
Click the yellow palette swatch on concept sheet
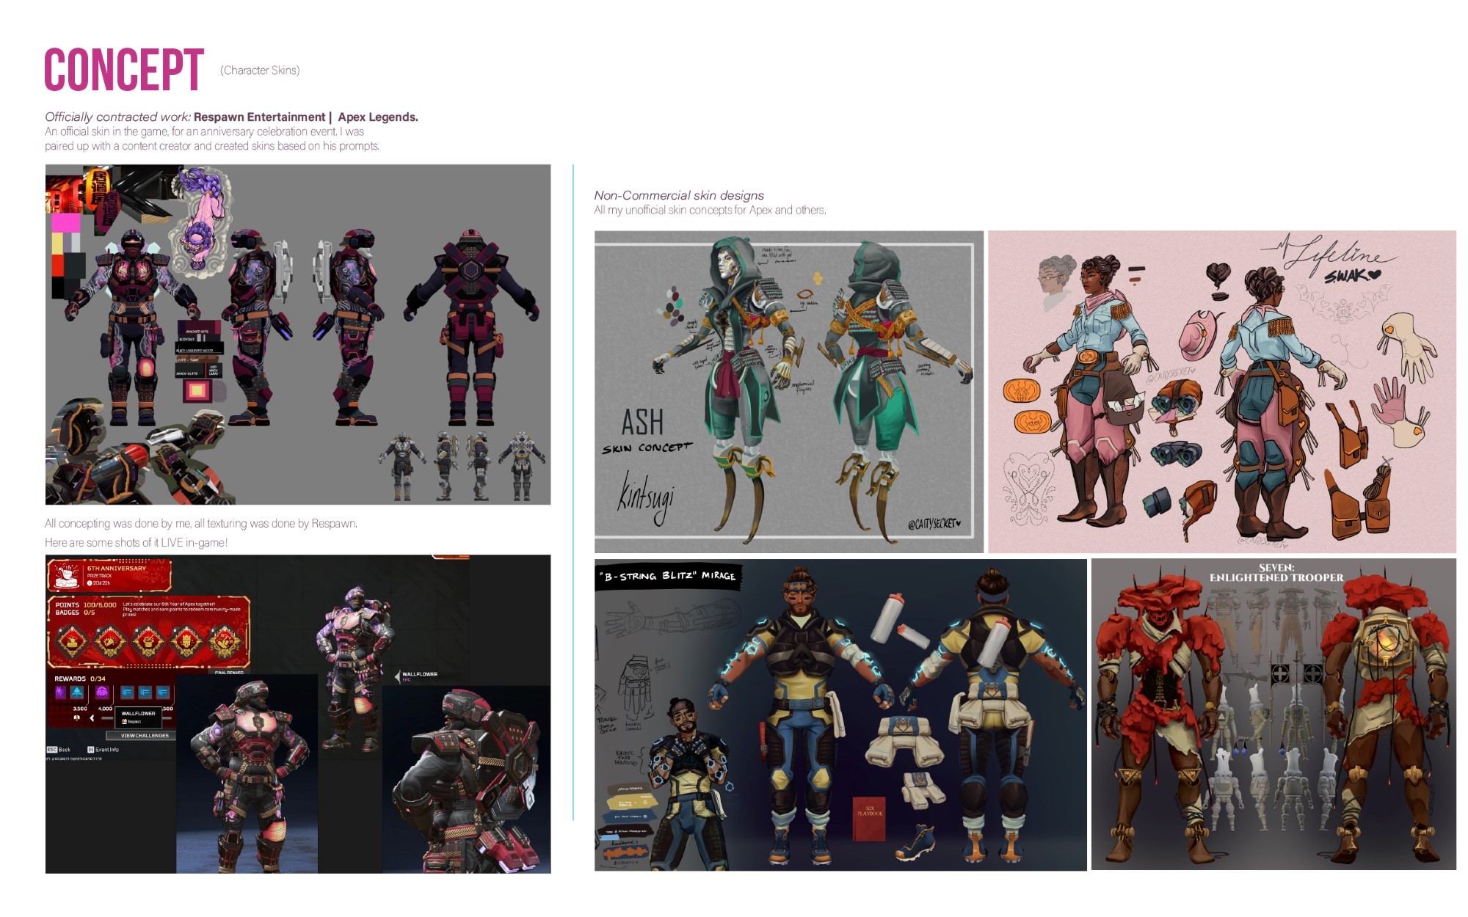point(57,242)
